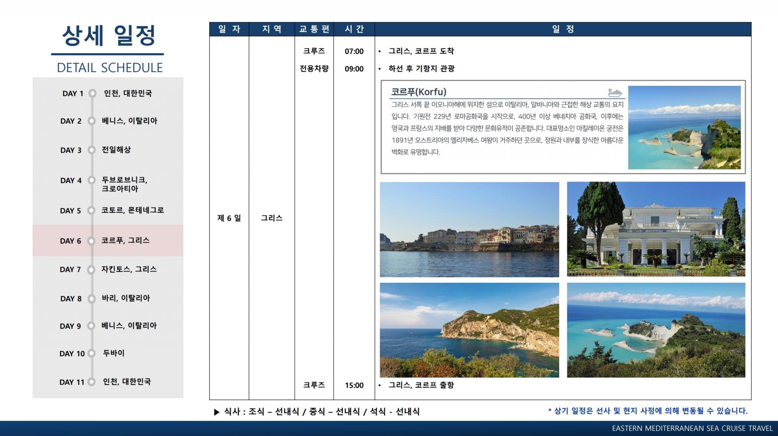The image size is (778, 436).
Task: Open the 자킨토스, 그리스 entry
Action: (129, 269)
